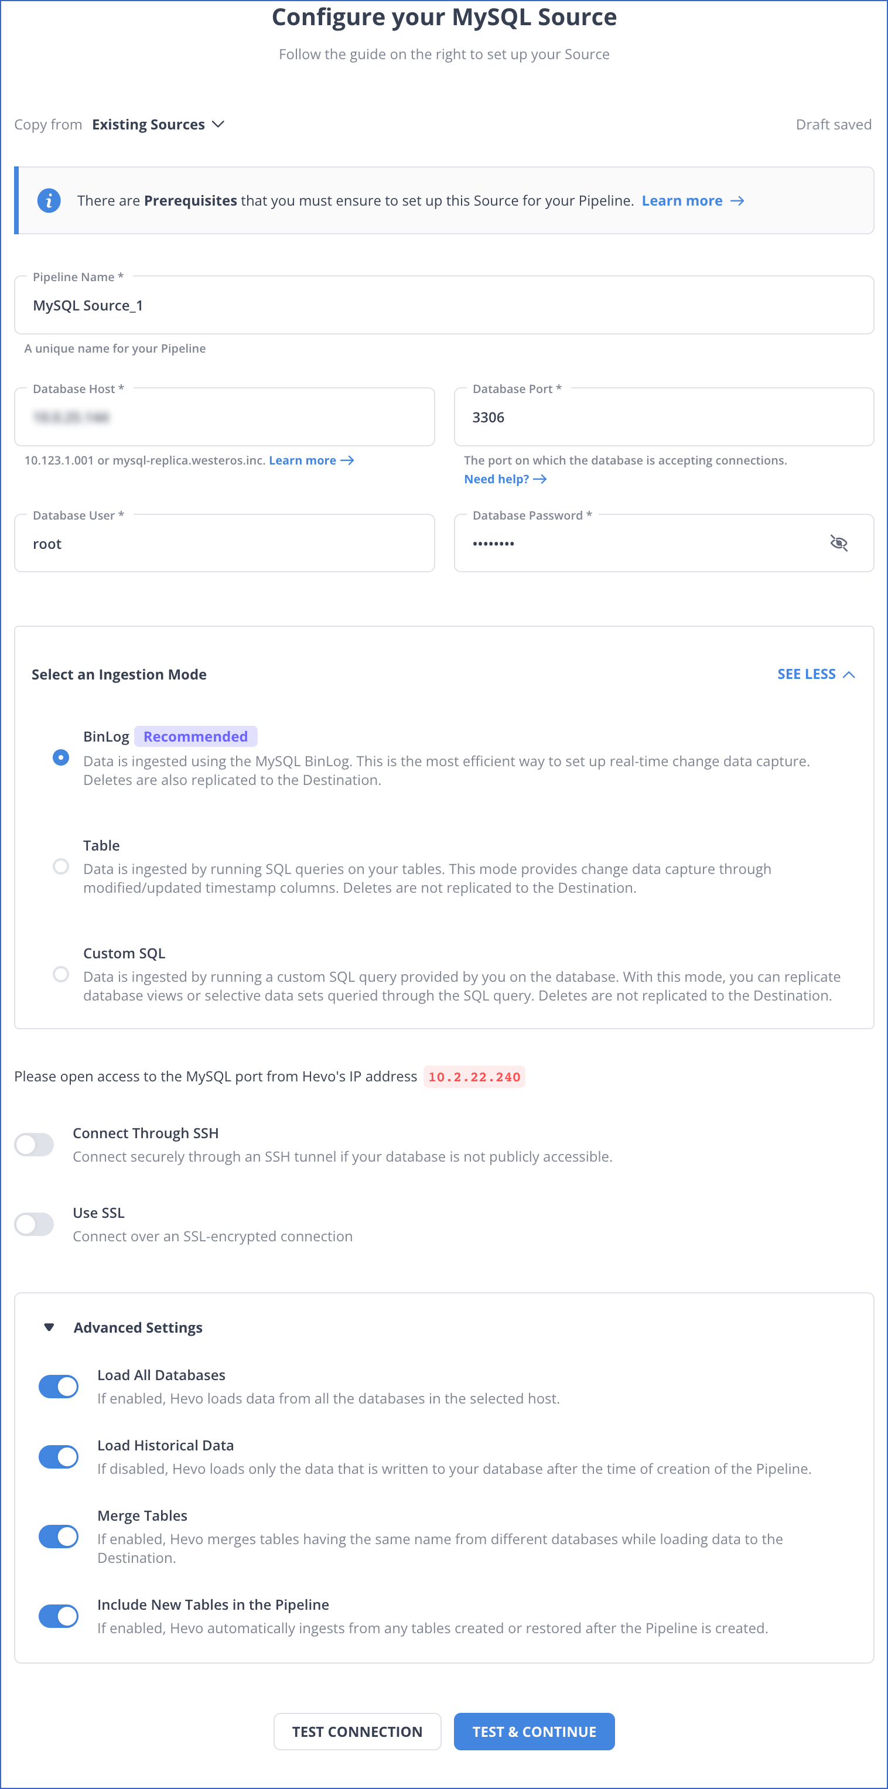Click into the Pipeline Name field

[443, 305]
